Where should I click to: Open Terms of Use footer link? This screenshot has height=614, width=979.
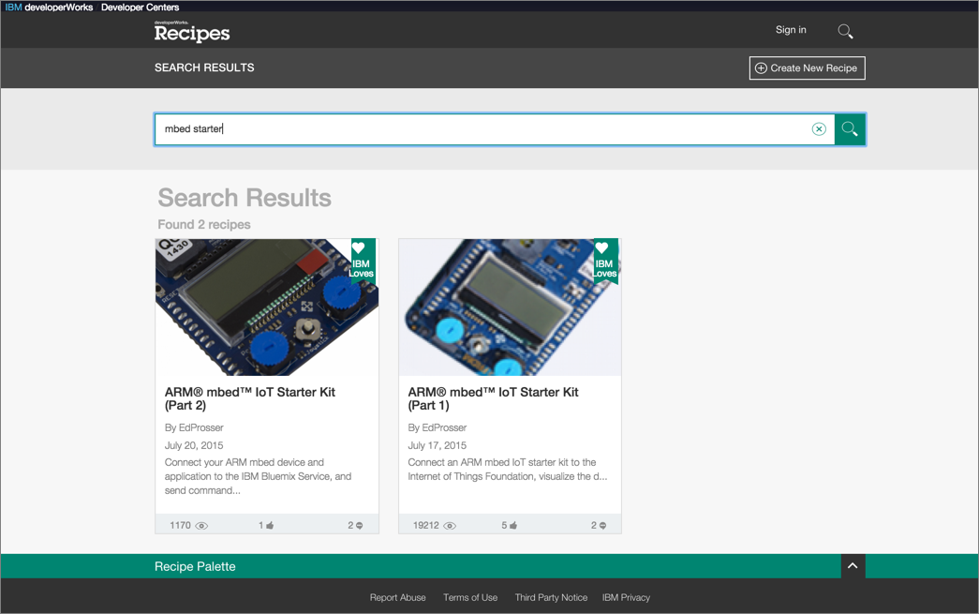tap(470, 598)
